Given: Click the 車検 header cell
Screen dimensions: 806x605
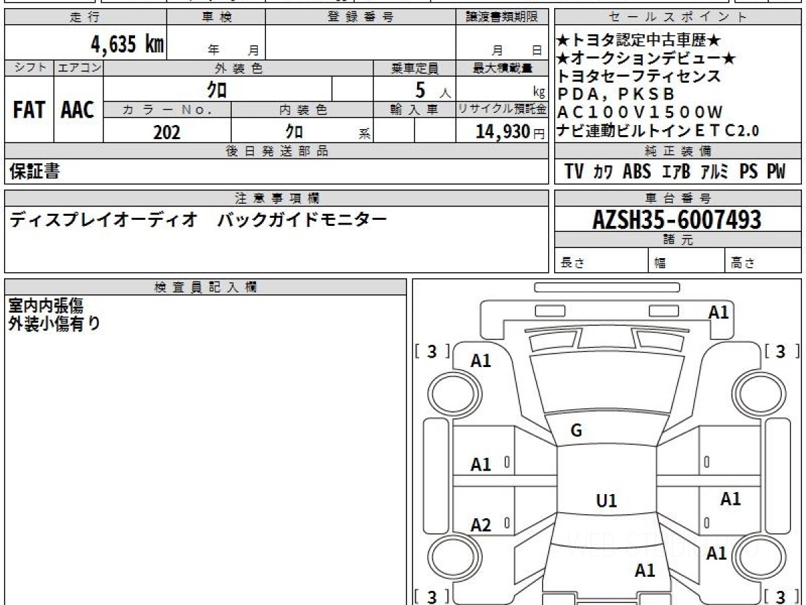Looking at the screenshot, I should (x=216, y=17).
